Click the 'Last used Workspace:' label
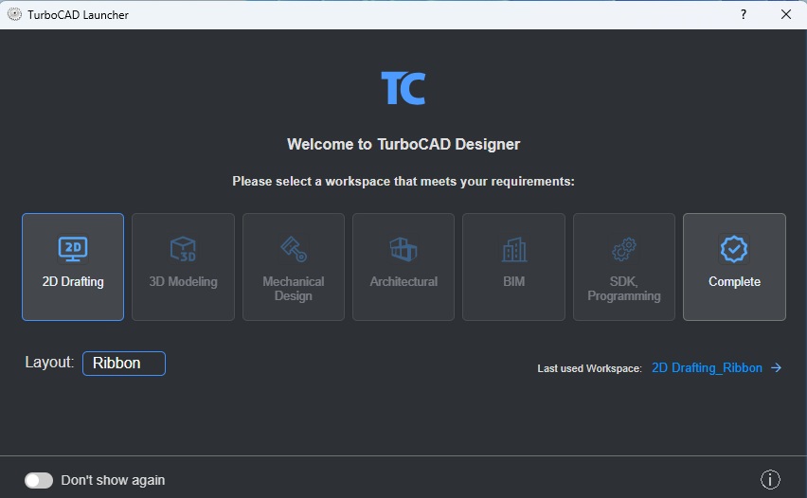The image size is (807, 498). [x=589, y=368]
